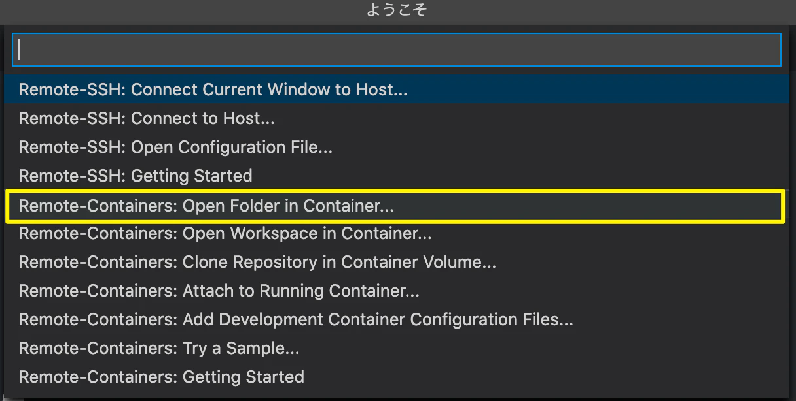Click the ようこそ window title

(x=397, y=10)
